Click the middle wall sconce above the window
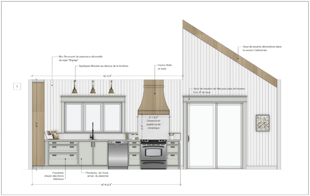310x196 pixels. coord(93,87)
